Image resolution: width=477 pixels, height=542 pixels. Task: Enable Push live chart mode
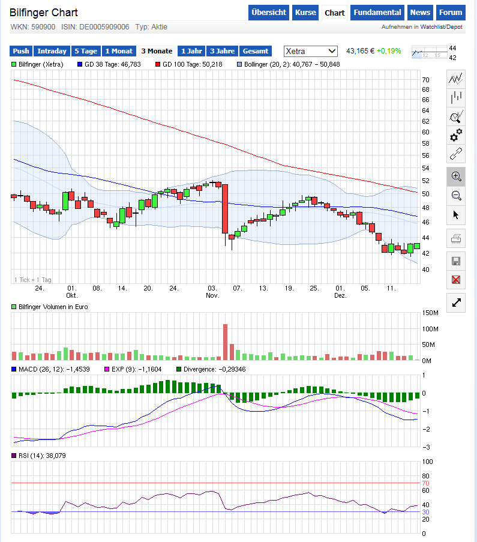coord(21,51)
